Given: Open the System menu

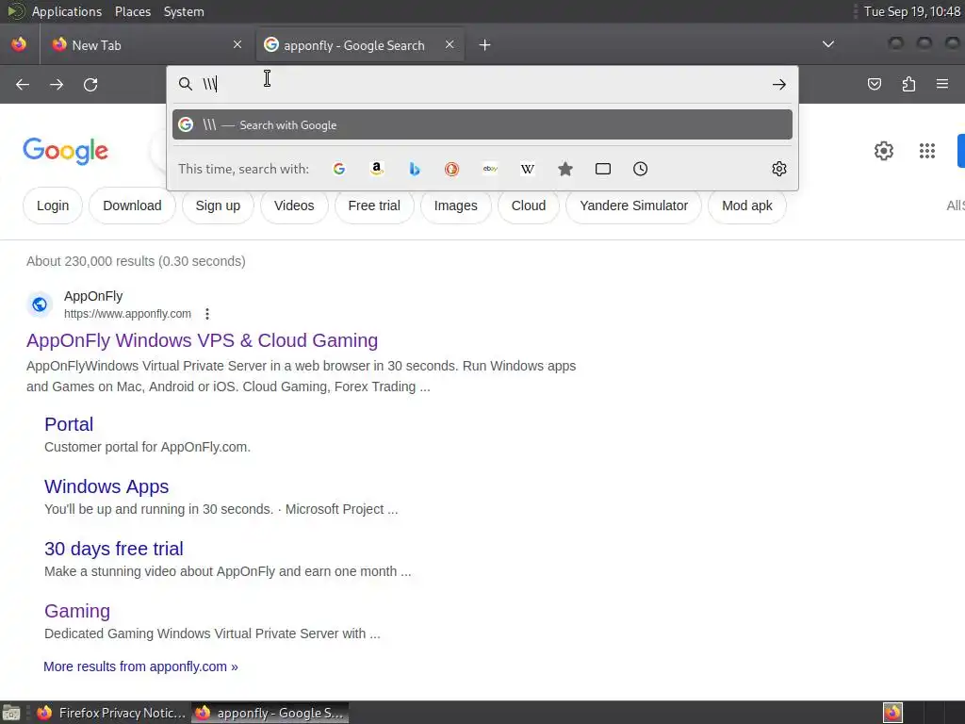Looking at the screenshot, I should pos(184,11).
